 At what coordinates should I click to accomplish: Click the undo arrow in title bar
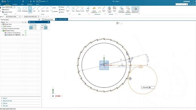(x=8, y=1)
